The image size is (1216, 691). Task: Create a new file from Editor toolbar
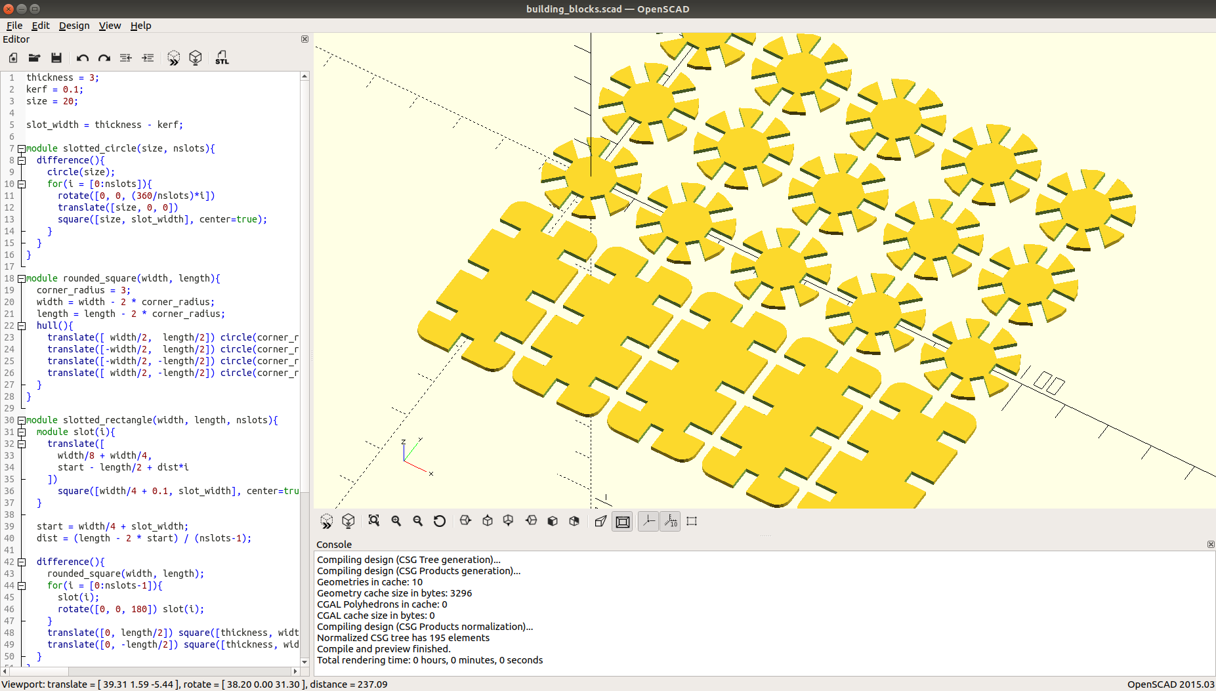click(x=13, y=58)
